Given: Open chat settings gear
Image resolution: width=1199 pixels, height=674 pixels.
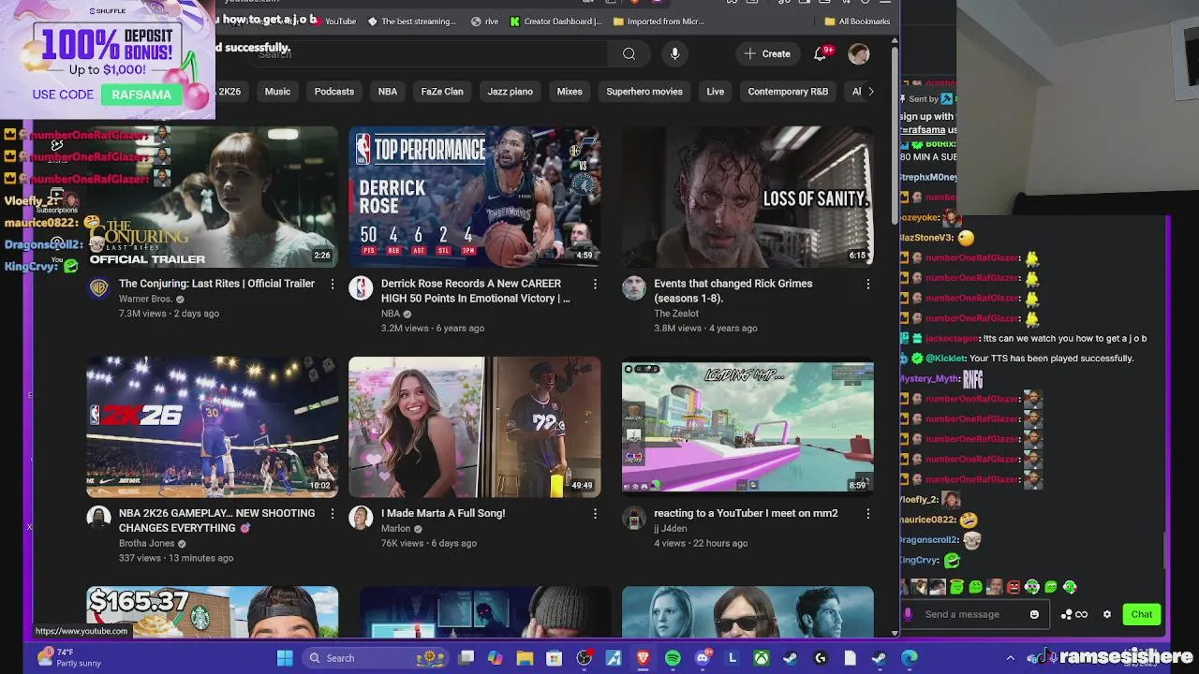Looking at the screenshot, I should (1107, 615).
